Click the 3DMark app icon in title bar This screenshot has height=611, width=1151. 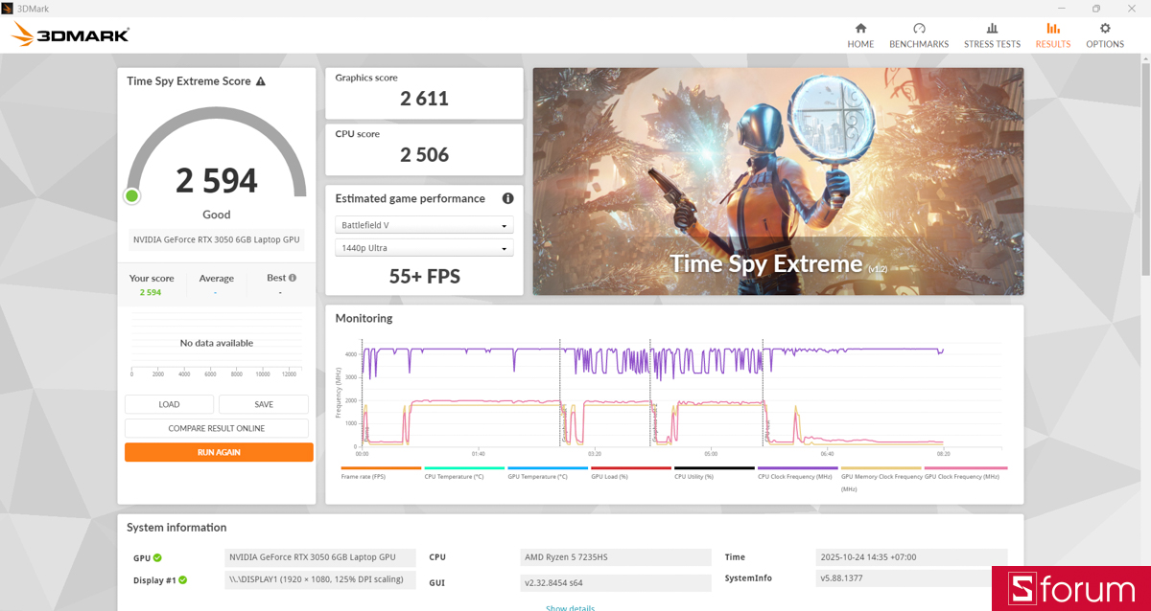pos(8,8)
